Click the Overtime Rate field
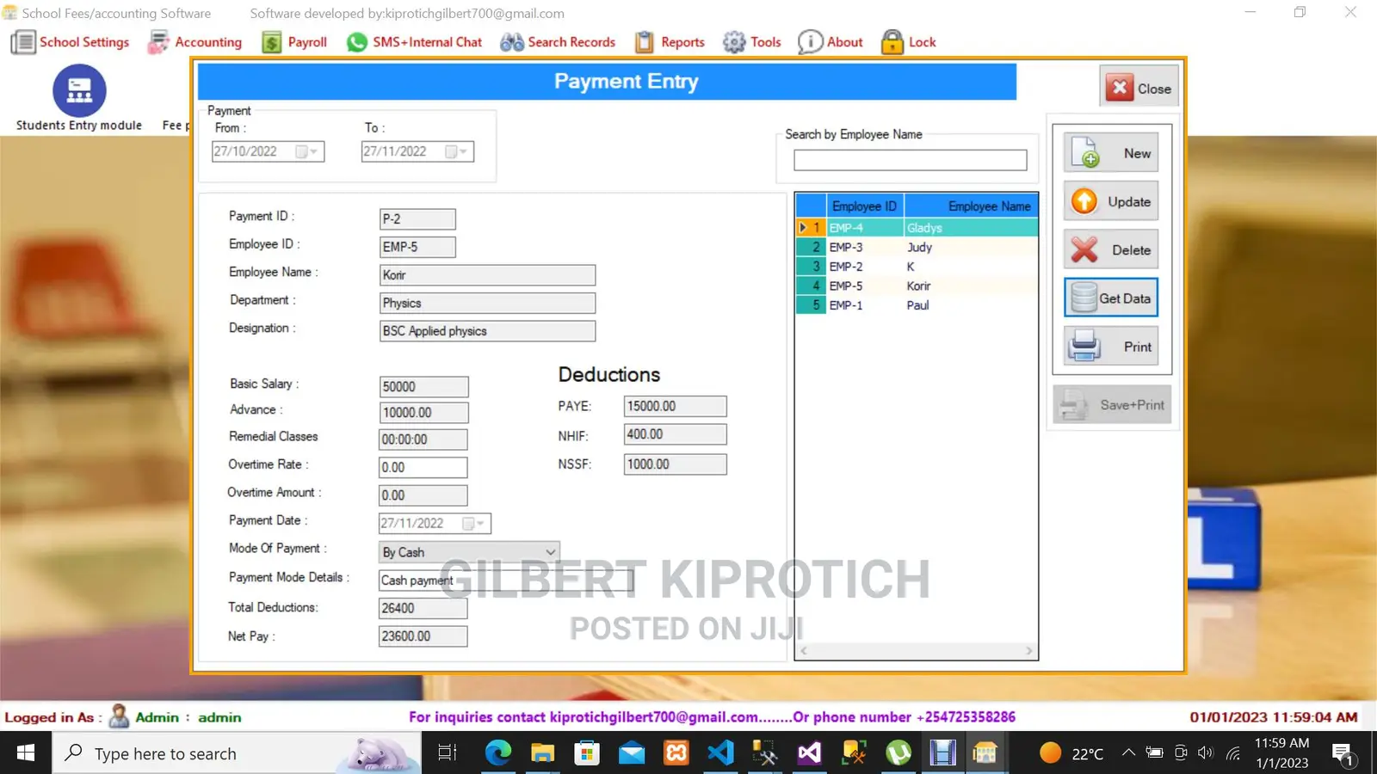The width and height of the screenshot is (1377, 774). pos(423,467)
